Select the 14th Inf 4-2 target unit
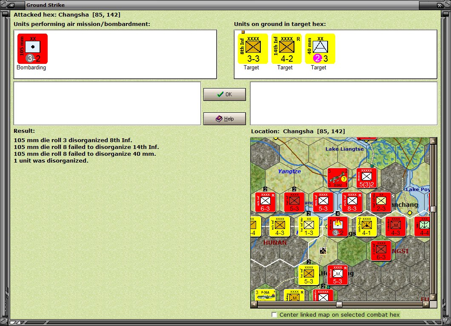 [x=286, y=49]
